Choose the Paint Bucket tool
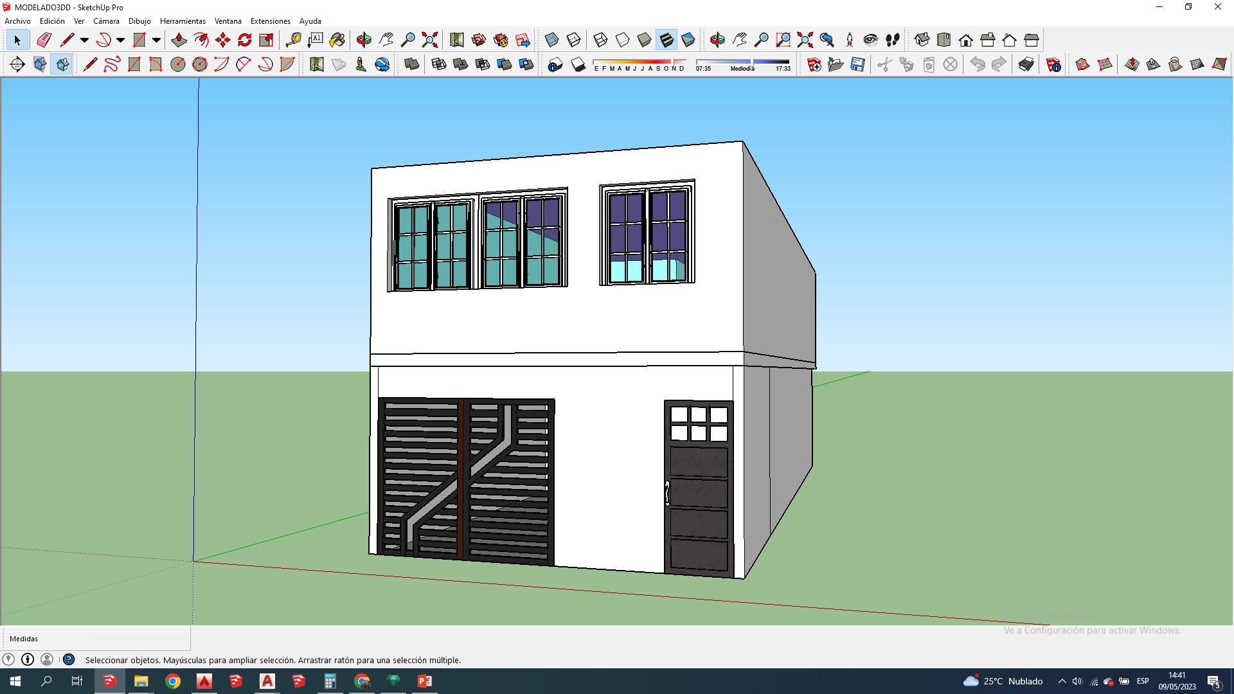This screenshot has width=1234, height=694. [x=337, y=40]
